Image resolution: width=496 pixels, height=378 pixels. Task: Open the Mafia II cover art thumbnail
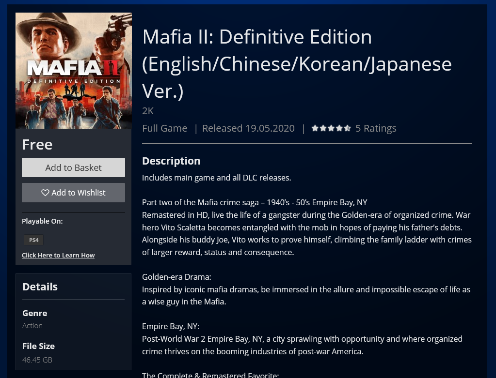coord(74,70)
